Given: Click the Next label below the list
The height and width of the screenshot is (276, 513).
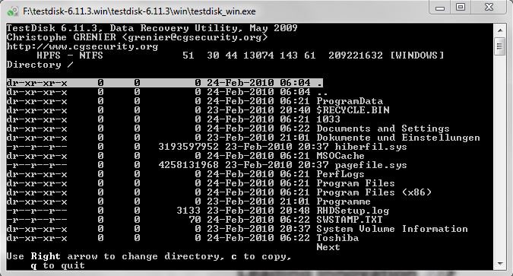Looking at the screenshot, I should point(328,247).
